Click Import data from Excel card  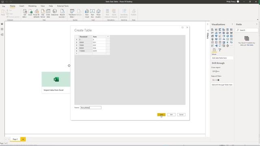click(56, 82)
